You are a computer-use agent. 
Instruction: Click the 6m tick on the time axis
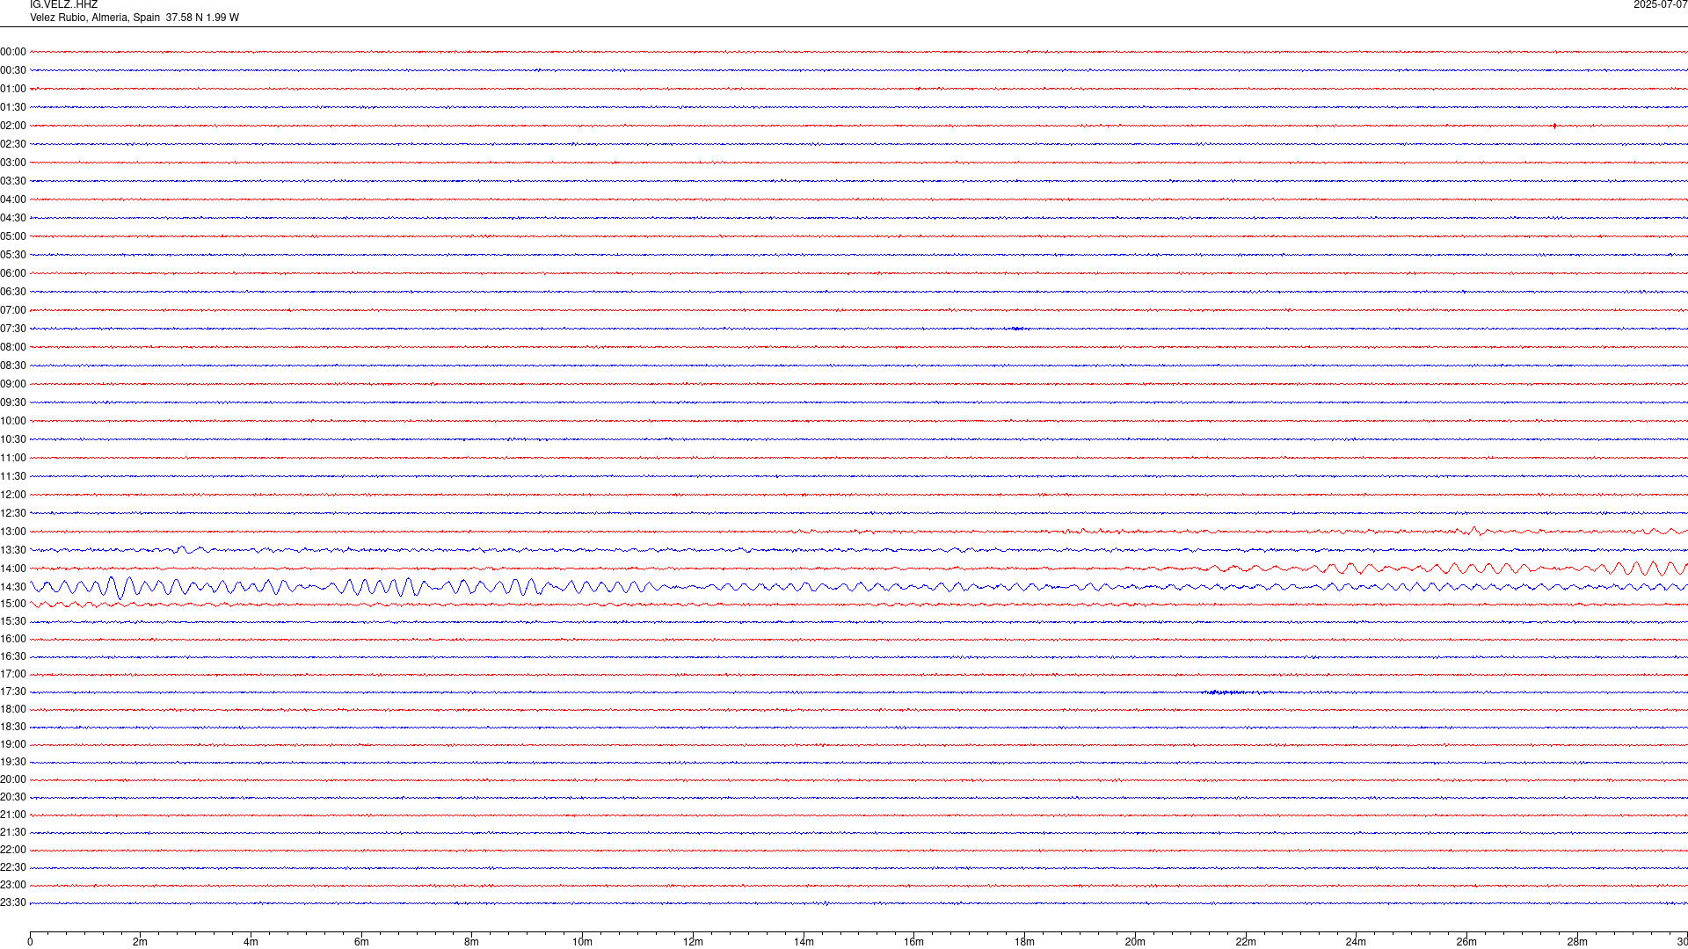click(x=361, y=942)
